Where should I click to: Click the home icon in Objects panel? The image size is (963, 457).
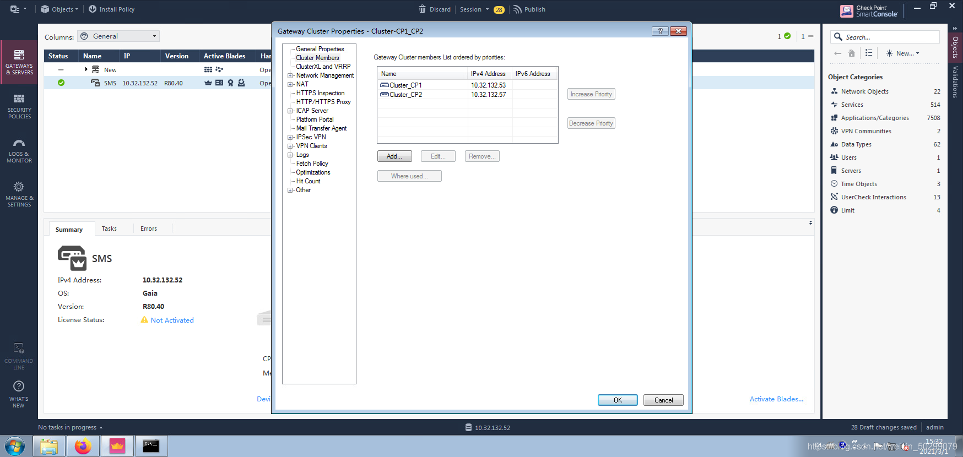coord(852,53)
